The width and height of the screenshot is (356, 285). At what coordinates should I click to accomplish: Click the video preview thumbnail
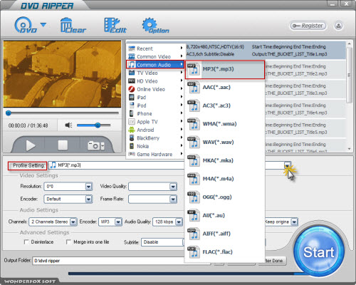pyautogui.click(x=62, y=74)
